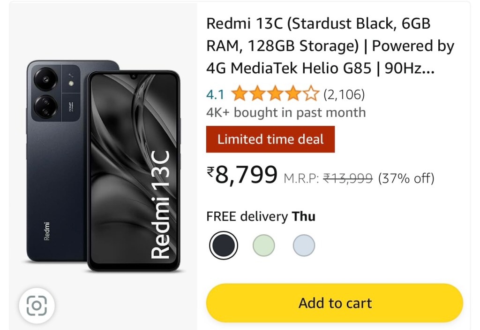The image size is (480, 330).
Task: Click the struck-through ₹13,999 M.R.P. price
Action: [348, 178]
